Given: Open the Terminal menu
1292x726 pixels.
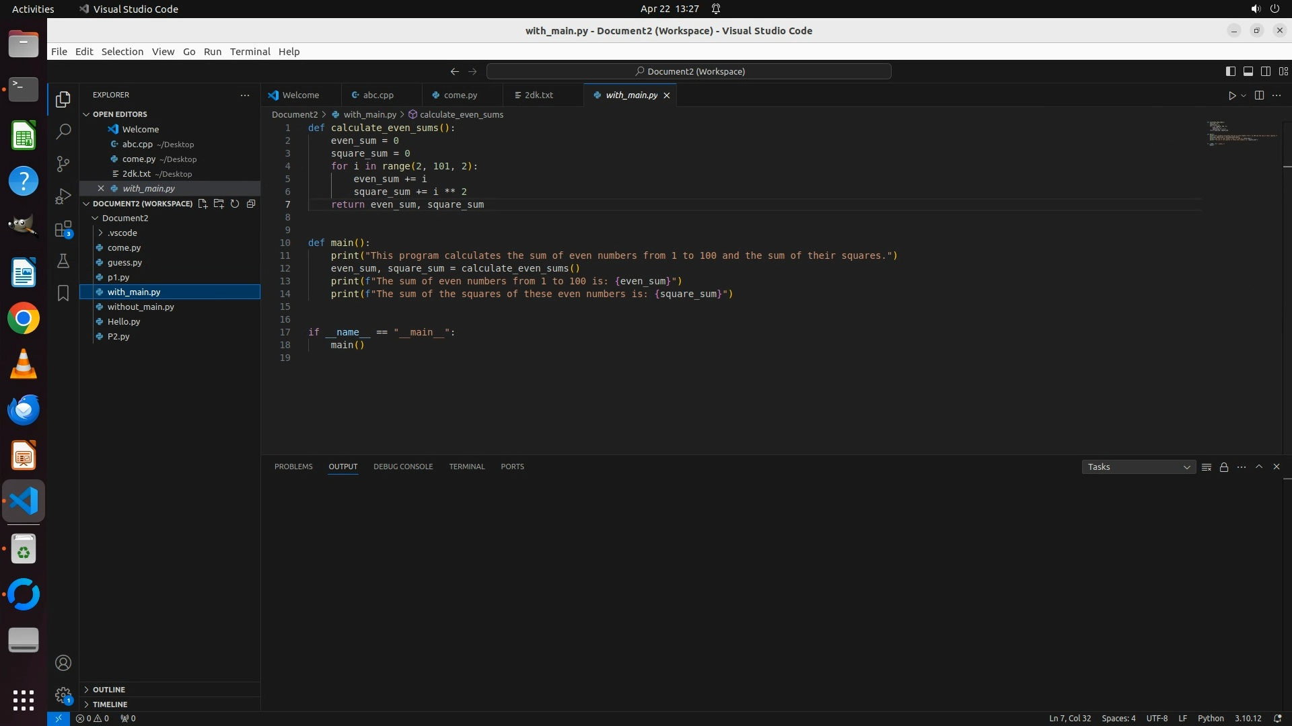Looking at the screenshot, I should 250,52.
